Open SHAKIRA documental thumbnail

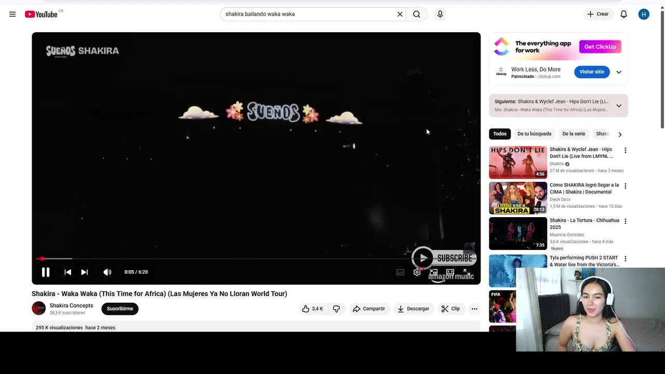tap(518, 198)
